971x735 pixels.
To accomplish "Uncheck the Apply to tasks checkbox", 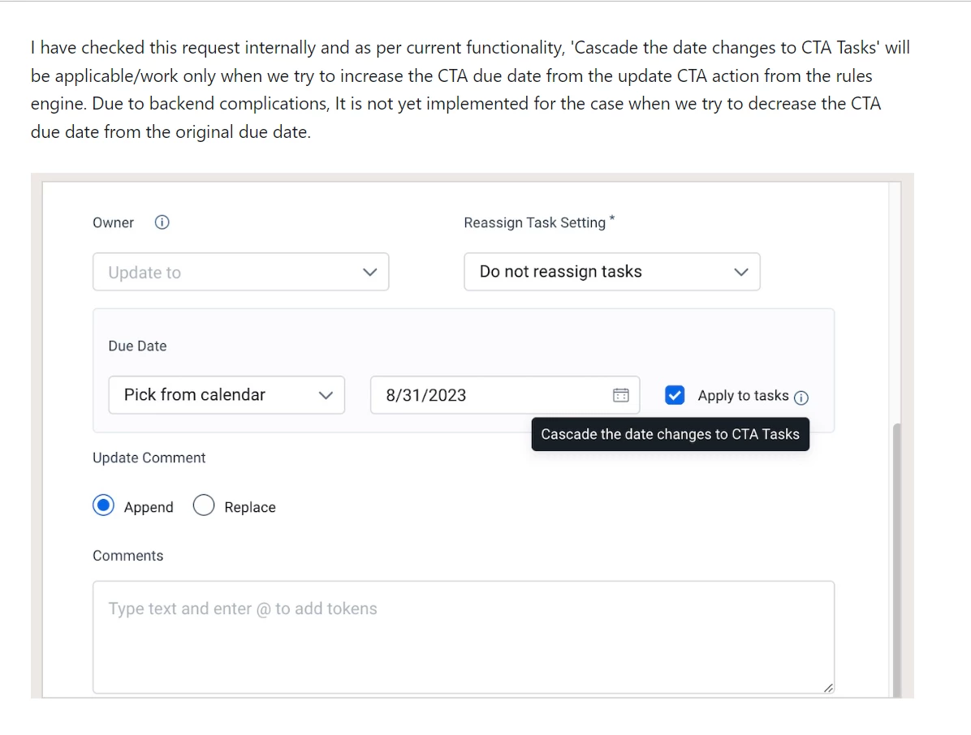I will tap(675, 395).
